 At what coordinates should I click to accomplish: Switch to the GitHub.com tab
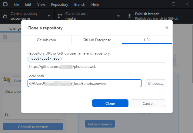point(46,40)
